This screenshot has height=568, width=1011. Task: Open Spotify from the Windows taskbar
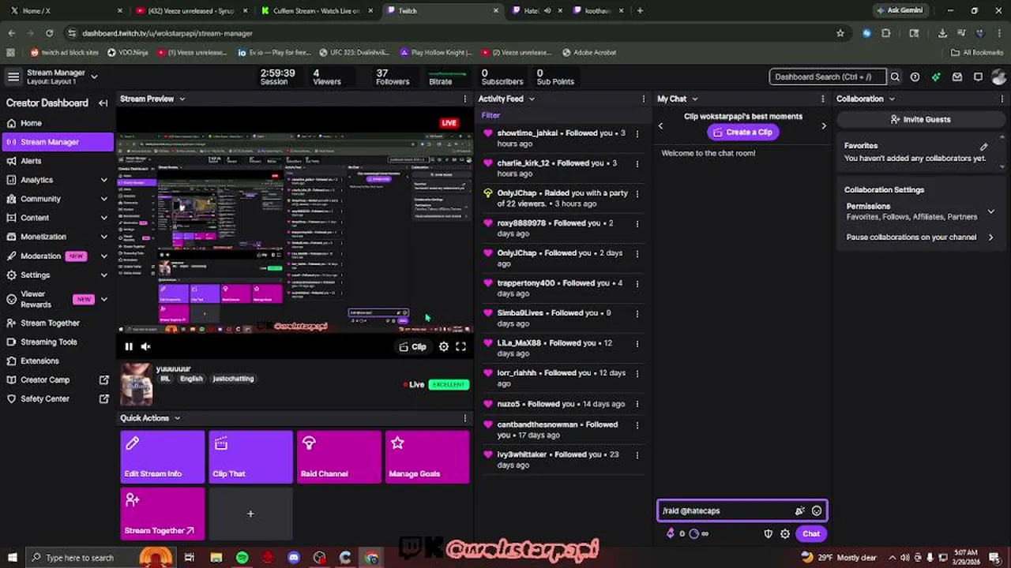[x=242, y=558]
